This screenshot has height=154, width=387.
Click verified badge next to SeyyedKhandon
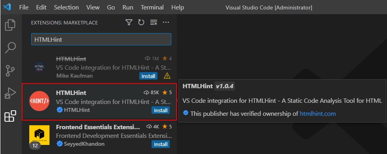tap(59, 144)
